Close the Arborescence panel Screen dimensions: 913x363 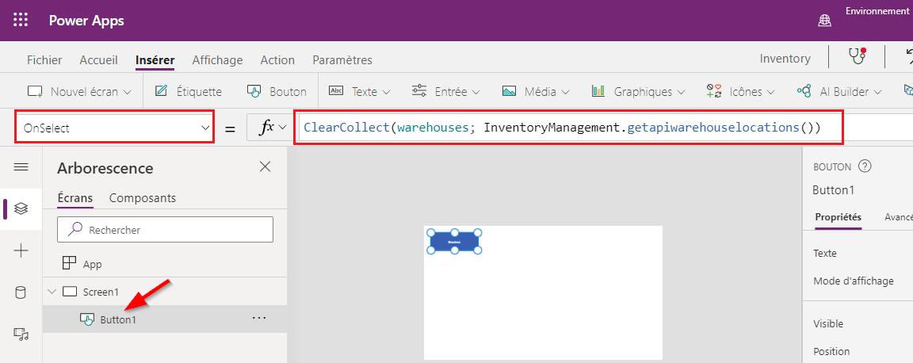(x=265, y=166)
